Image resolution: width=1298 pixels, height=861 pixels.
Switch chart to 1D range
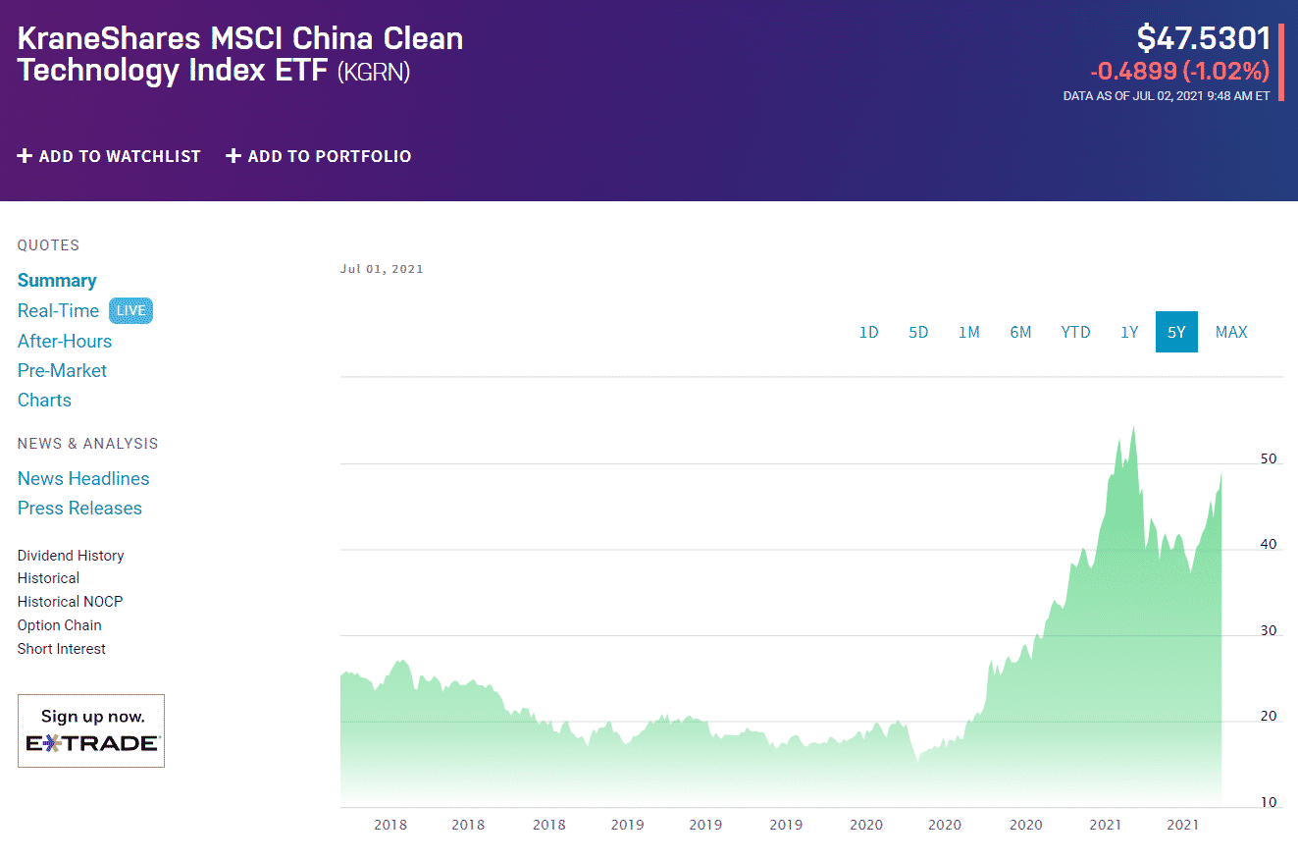pyautogui.click(x=868, y=332)
